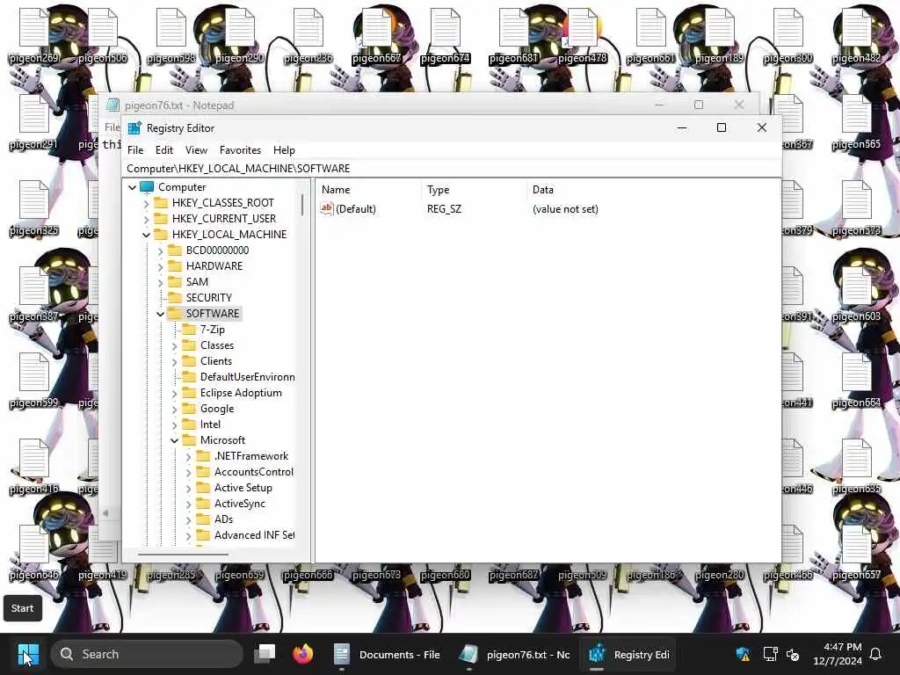Select the (value not set) data cell

point(565,209)
